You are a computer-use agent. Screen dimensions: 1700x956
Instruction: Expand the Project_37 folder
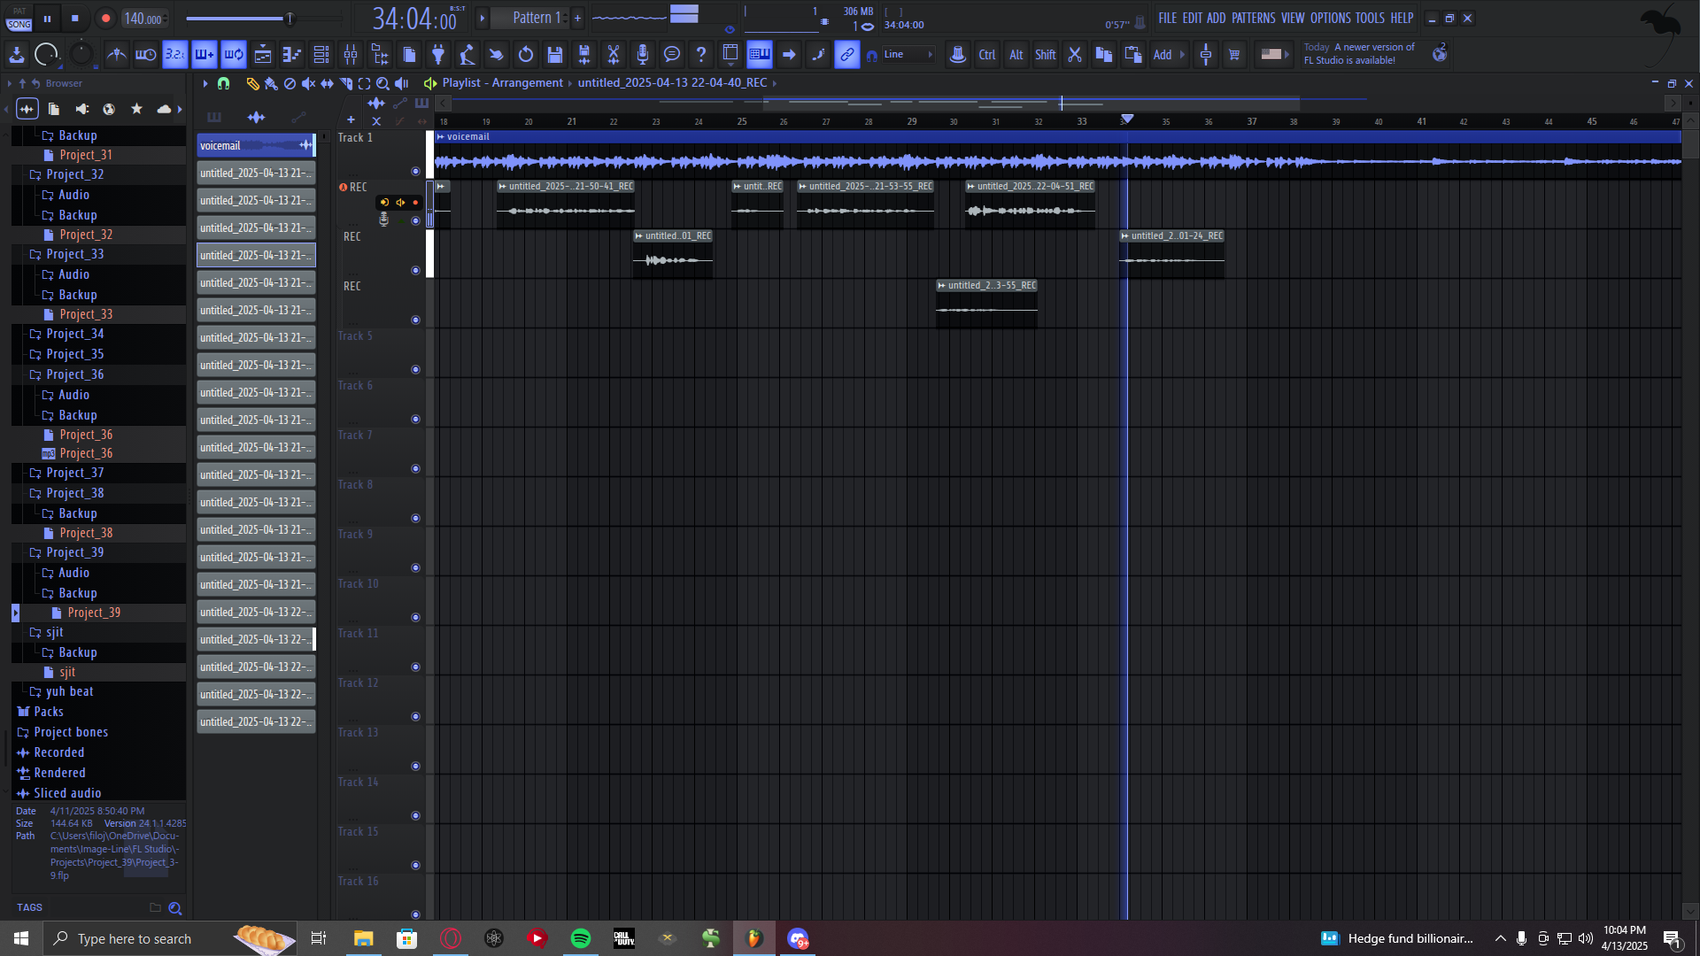pyautogui.click(x=74, y=473)
